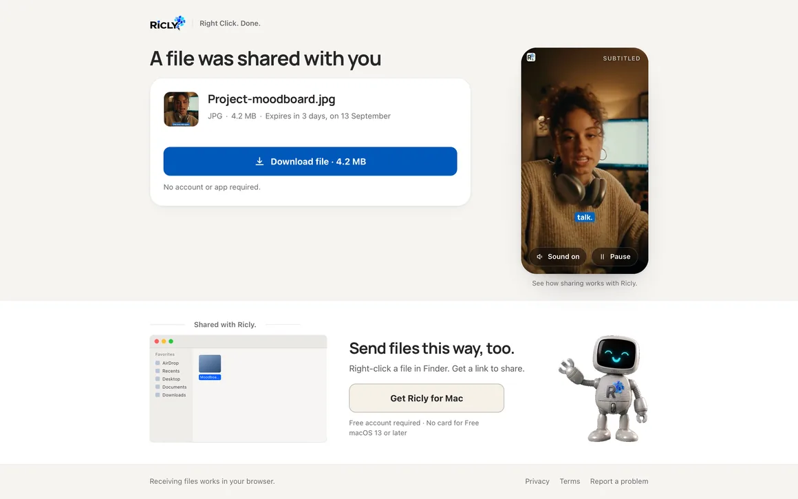Click 'No account or app required.' note
This screenshot has height=499, width=798.
[x=212, y=187]
